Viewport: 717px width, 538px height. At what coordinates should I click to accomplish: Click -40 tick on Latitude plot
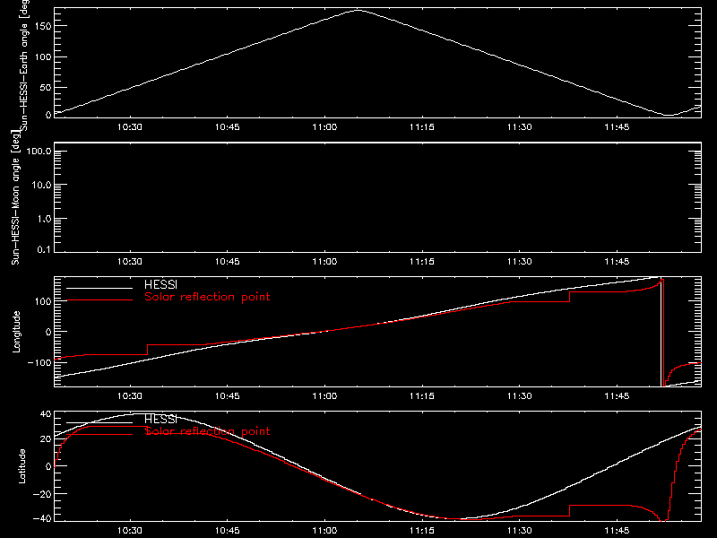click(x=42, y=519)
